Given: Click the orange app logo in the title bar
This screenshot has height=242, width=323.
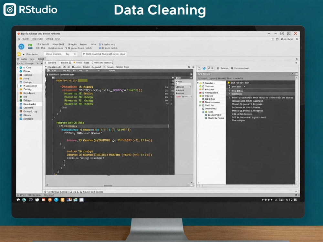Looking at the screenshot, I should click(18, 34).
